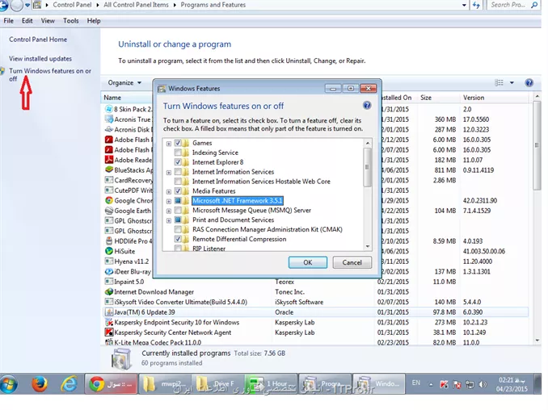Expand the Games tree node
The image size is (548, 410).
click(169, 144)
